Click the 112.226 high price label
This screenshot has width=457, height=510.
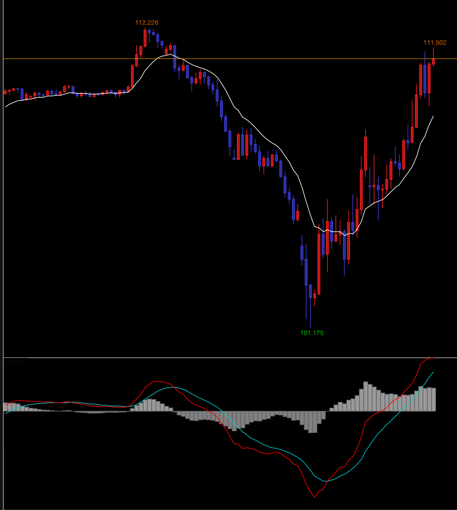pyautogui.click(x=147, y=23)
